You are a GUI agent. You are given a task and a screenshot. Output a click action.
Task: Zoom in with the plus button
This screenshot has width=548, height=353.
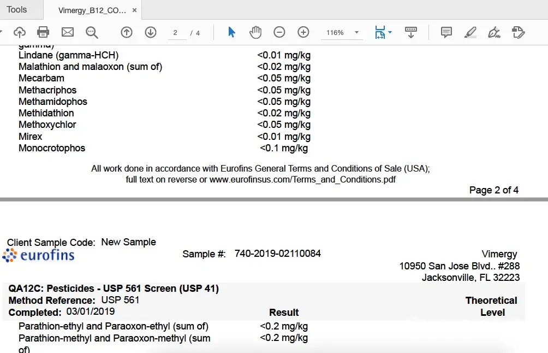pyautogui.click(x=303, y=32)
